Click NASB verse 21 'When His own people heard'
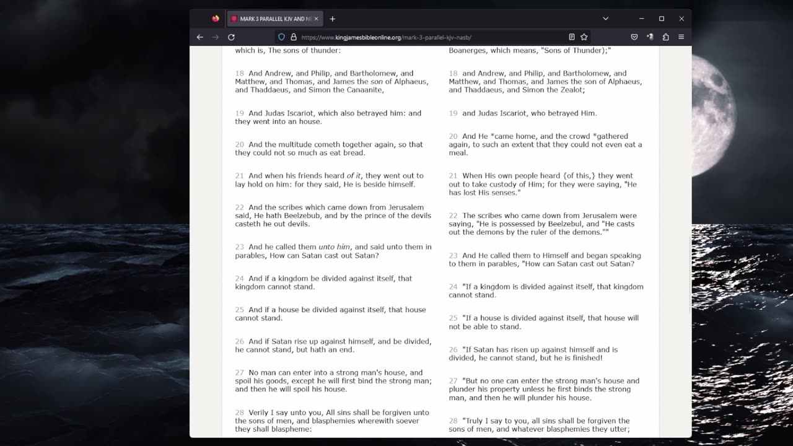The width and height of the screenshot is (793, 446). [543, 184]
